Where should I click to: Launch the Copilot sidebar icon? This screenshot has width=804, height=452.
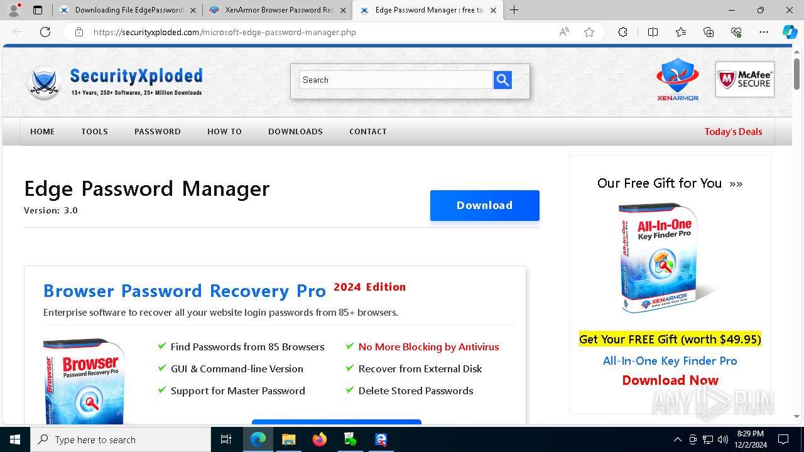pos(790,32)
